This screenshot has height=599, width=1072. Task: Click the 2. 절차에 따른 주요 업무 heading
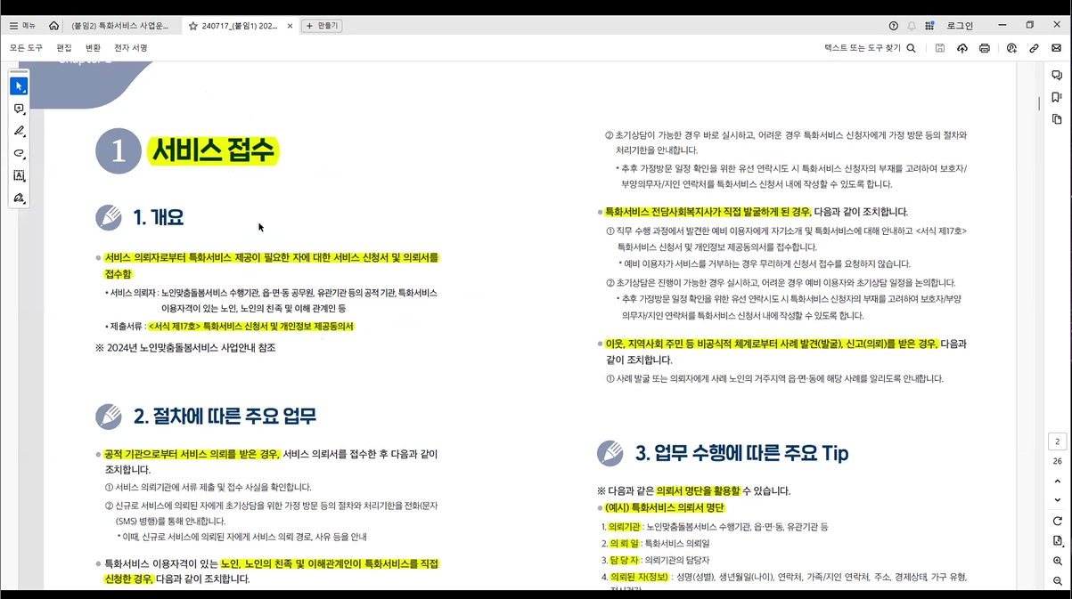coord(225,417)
